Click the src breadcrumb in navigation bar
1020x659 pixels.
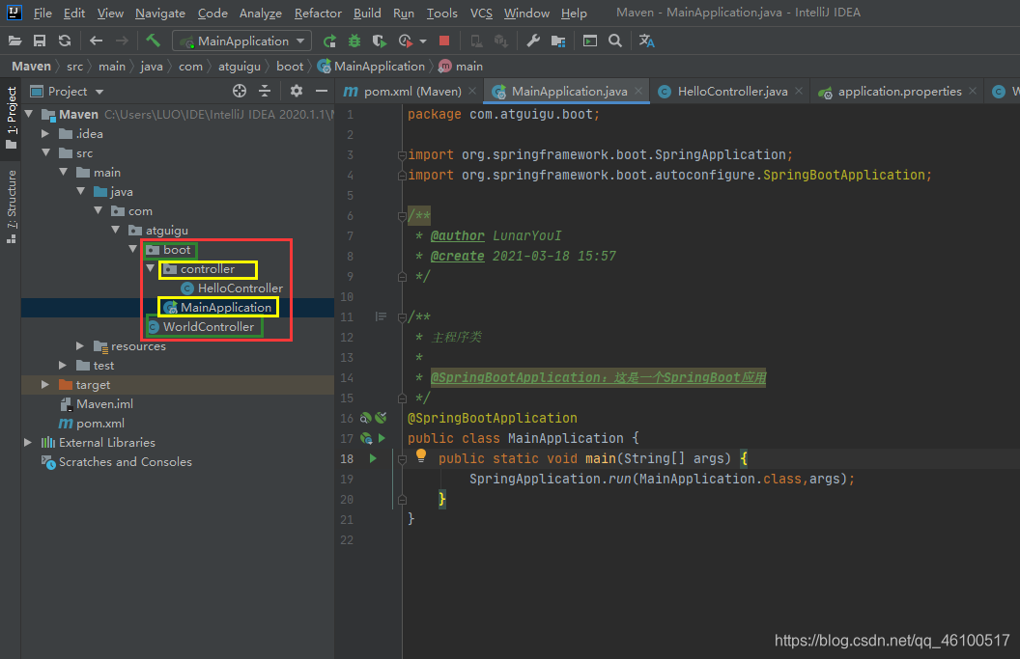pyautogui.click(x=74, y=67)
